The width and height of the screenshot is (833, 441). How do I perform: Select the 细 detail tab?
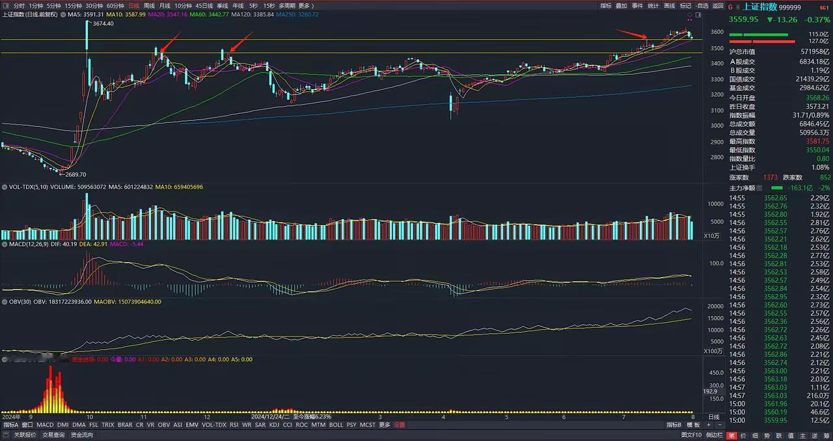click(755, 435)
